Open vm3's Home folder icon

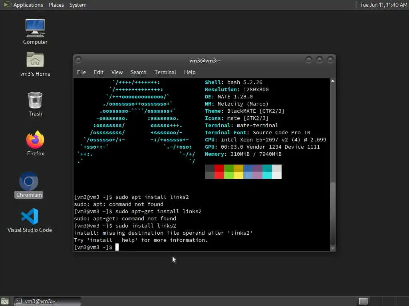coord(35,64)
